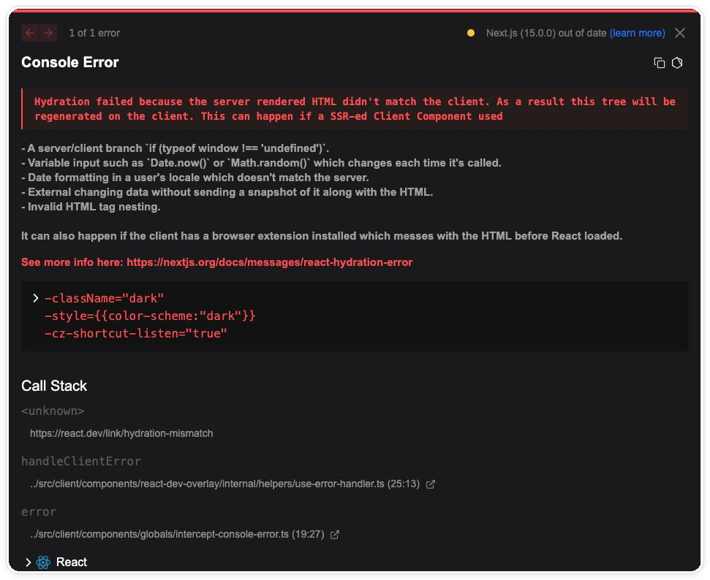Click the 'React' group label
Image resolution: width=710 pixels, height=580 pixels.
tap(72, 562)
